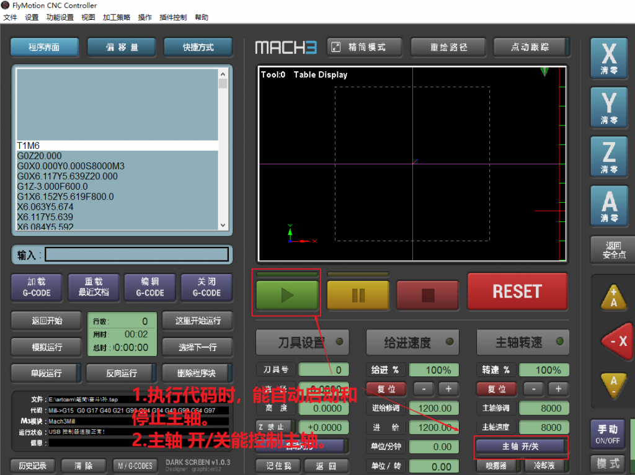Screen dimensions: 635x475
Task: Increase feed rate with the 给进 plus button
Action: [448, 389]
